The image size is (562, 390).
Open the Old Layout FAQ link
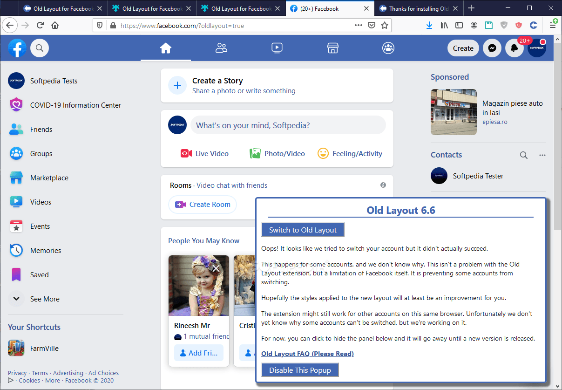(x=307, y=354)
